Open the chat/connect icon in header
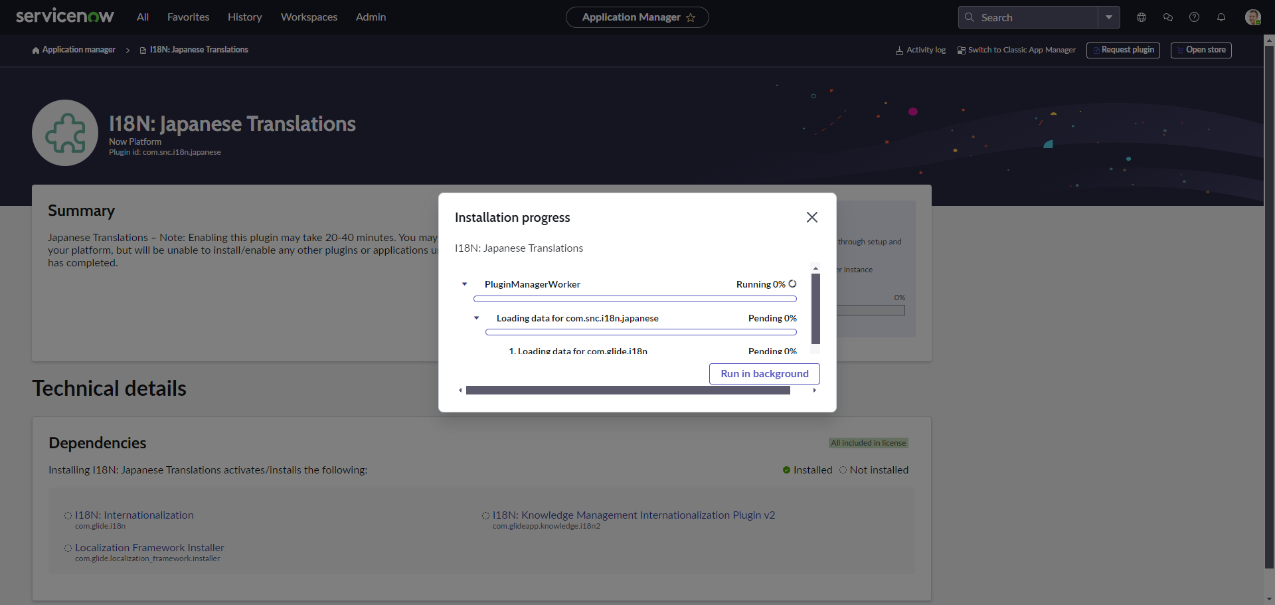The width and height of the screenshot is (1275, 605). [1168, 17]
